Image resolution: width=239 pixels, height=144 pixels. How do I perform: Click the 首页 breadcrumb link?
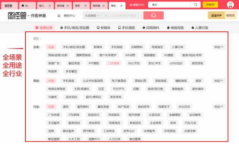(36, 39)
